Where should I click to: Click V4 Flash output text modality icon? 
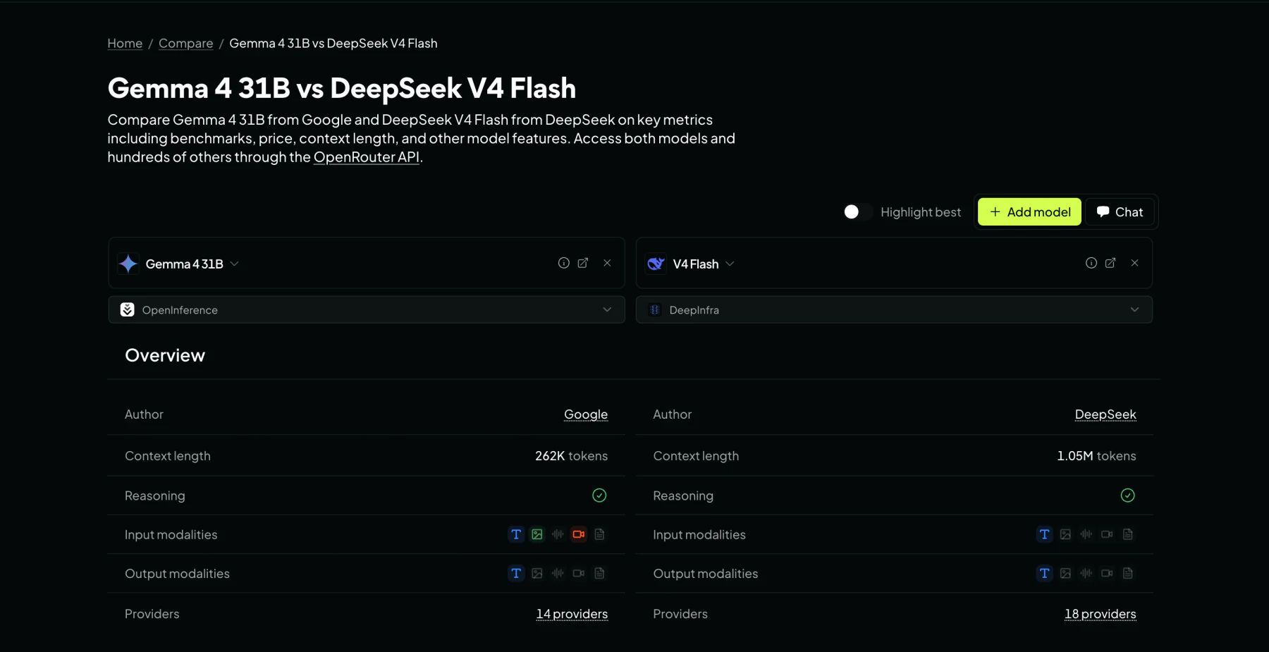point(1045,573)
